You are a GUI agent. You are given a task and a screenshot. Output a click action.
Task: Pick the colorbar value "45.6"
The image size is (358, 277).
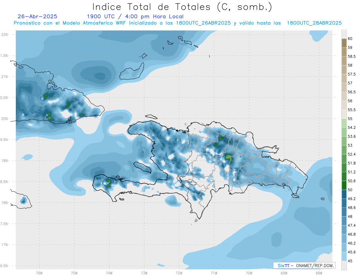click(351, 252)
